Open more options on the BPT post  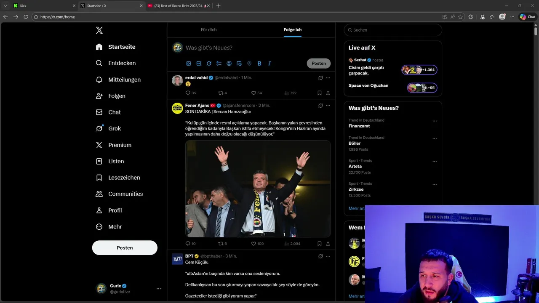pos(328,256)
